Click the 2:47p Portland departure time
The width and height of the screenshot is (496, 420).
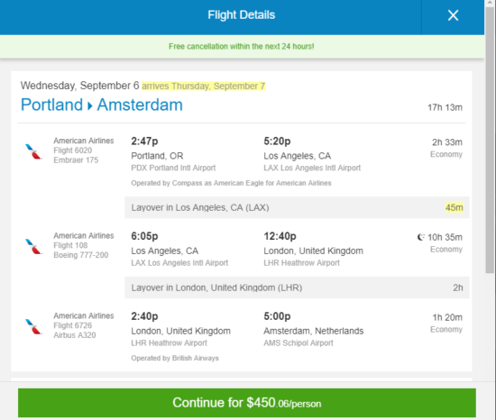point(144,142)
